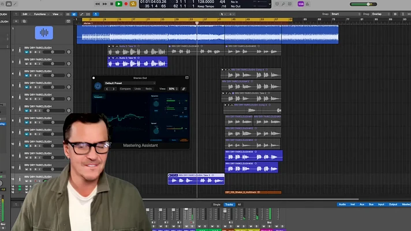Click the Fast Forward transport button
The height and width of the screenshot is (231, 411).
pyautogui.click(x=104, y=4)
